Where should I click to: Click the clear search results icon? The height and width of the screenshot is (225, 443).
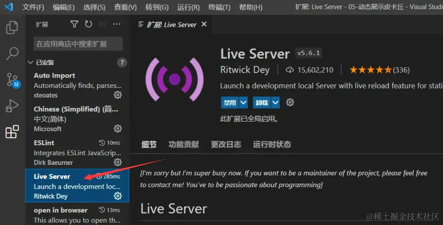click(x=102, y=24)
